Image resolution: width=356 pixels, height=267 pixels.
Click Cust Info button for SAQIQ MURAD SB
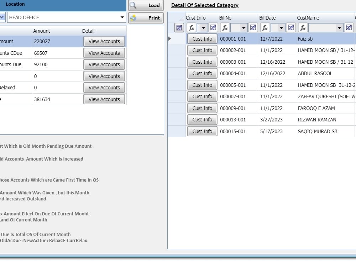pyautogui.click(x=202, y=131)
